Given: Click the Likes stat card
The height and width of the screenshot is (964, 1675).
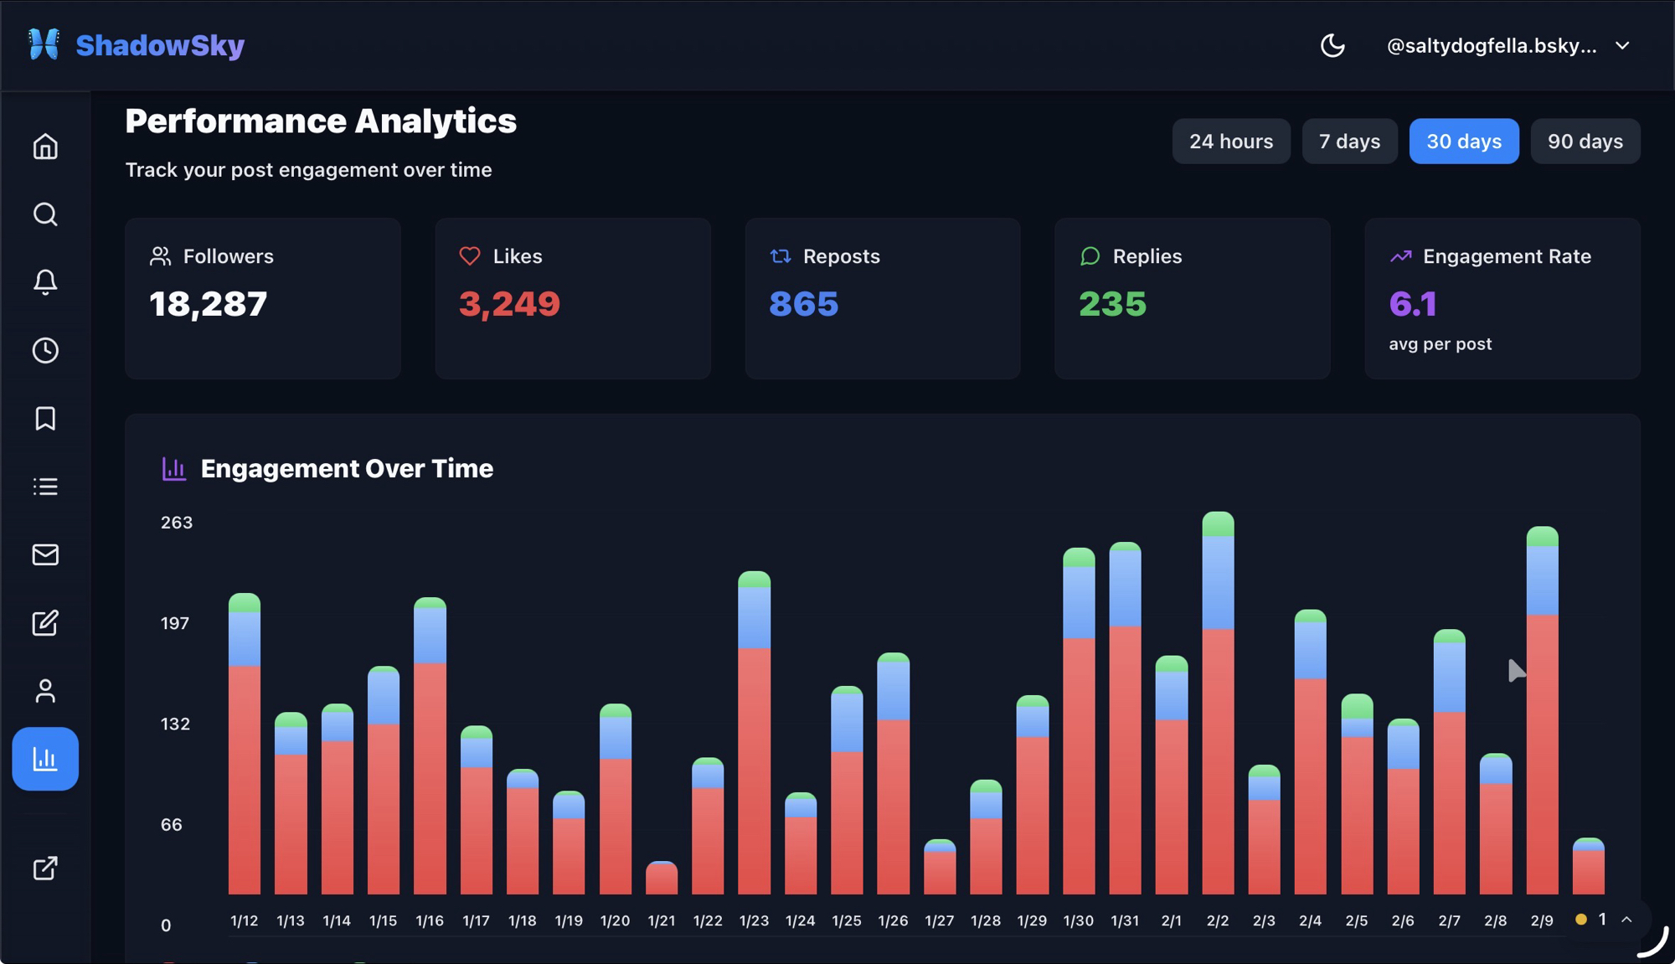Looking at the screenshot, I should click(573, 298).
